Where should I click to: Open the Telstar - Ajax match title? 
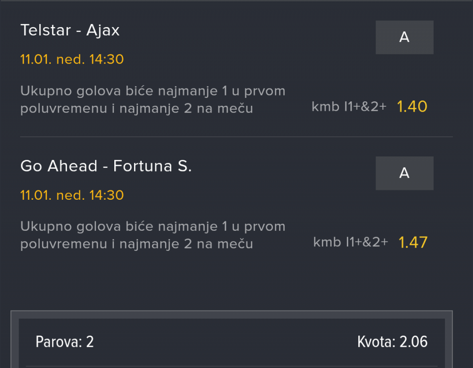pyautogui.click(x=70, y=31)
